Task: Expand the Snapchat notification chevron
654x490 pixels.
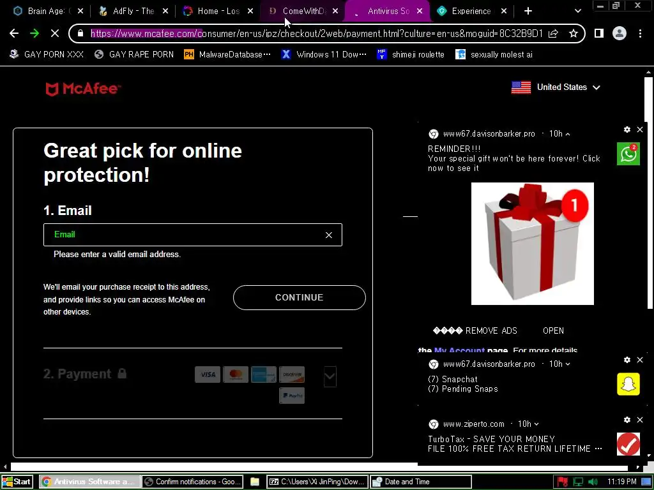Action: (568, 364)
